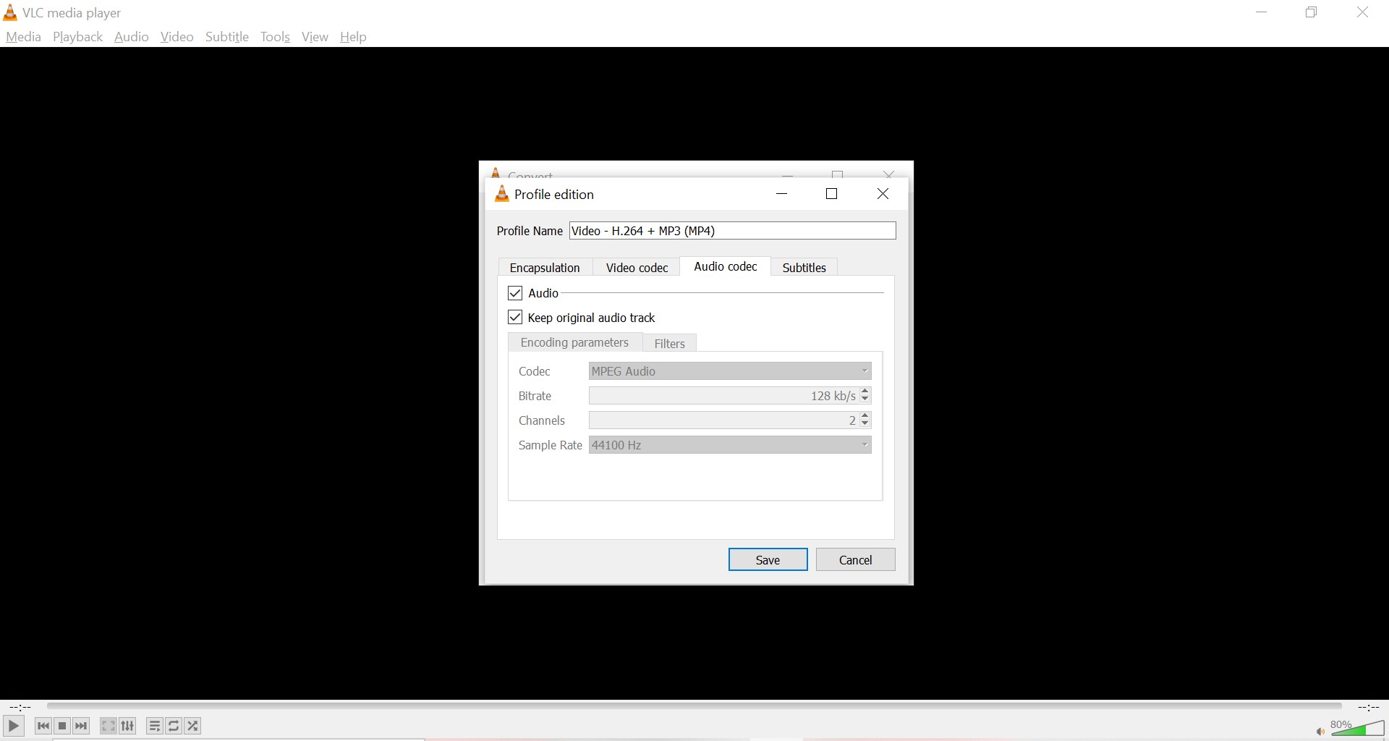Image resolution: width=1389 pixels, height=741 pixels.
Task: Open extended settings equalizer icon
Action: point(127,726)
